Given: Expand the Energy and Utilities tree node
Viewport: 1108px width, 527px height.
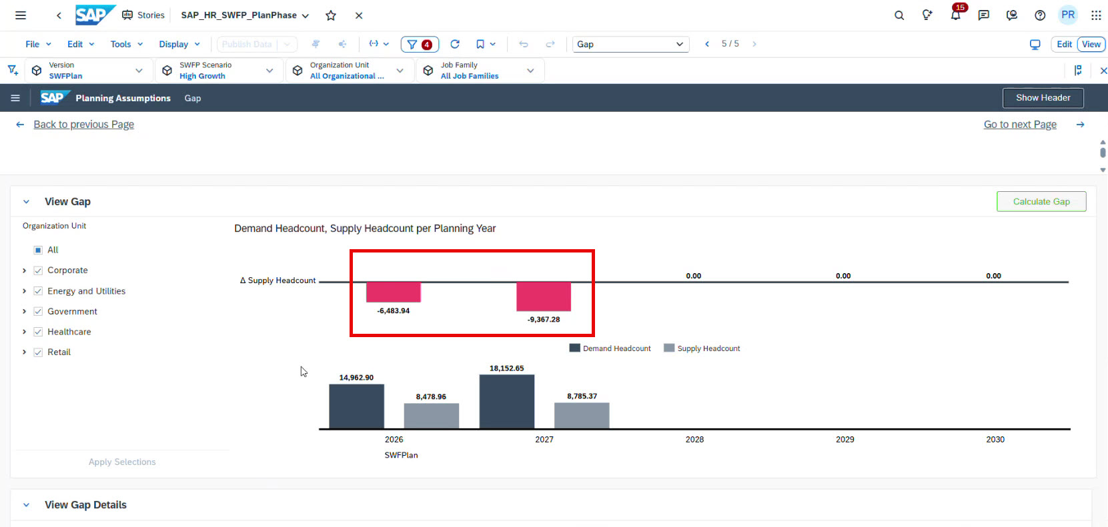Looking at the screenshot, I should tap(25, 291).
